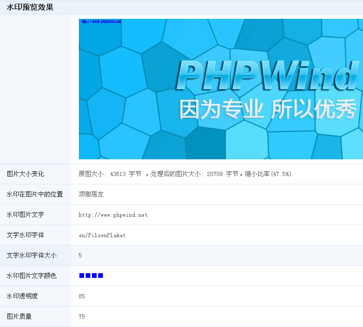Click the 'http://www.phpwind.net' watermark text value
363x327 pixels.
(113, 215)
